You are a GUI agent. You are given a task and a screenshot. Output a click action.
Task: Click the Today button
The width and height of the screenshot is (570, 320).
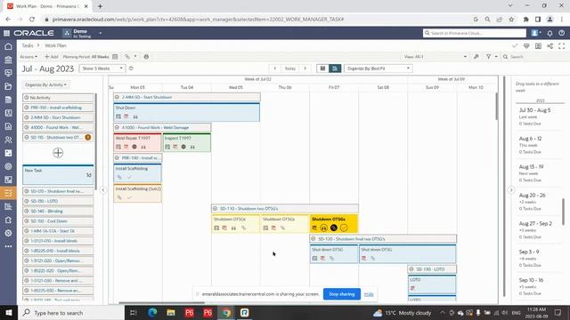pyautogui.click(x=290, y=68)
